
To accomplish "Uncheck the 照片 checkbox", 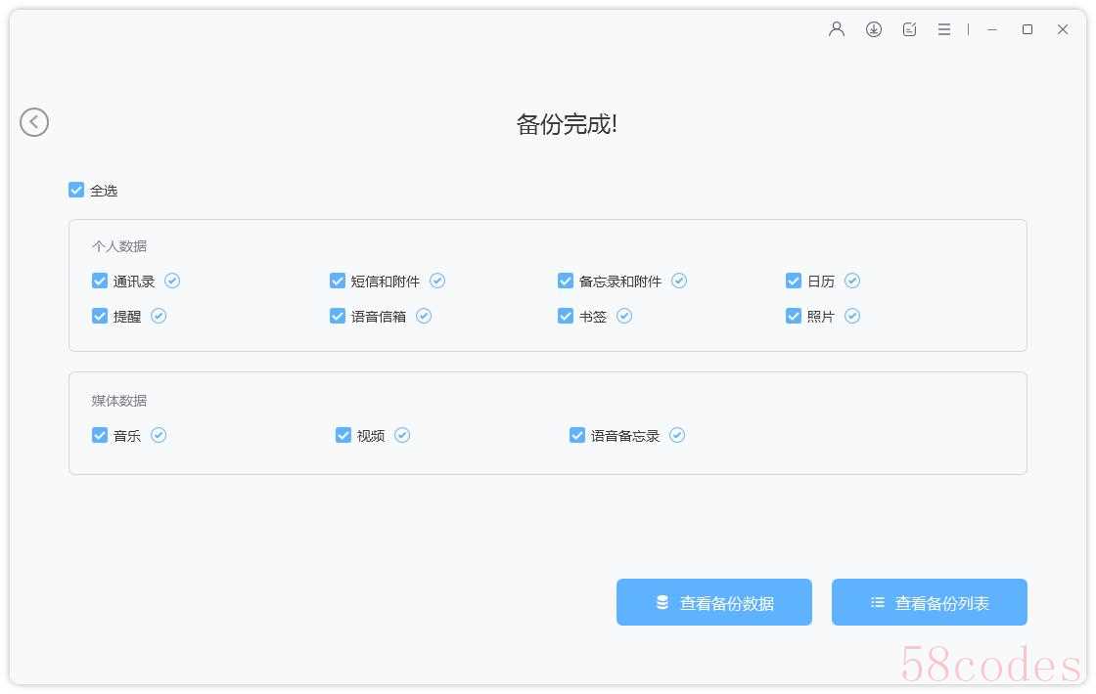I will click(794, 317).
